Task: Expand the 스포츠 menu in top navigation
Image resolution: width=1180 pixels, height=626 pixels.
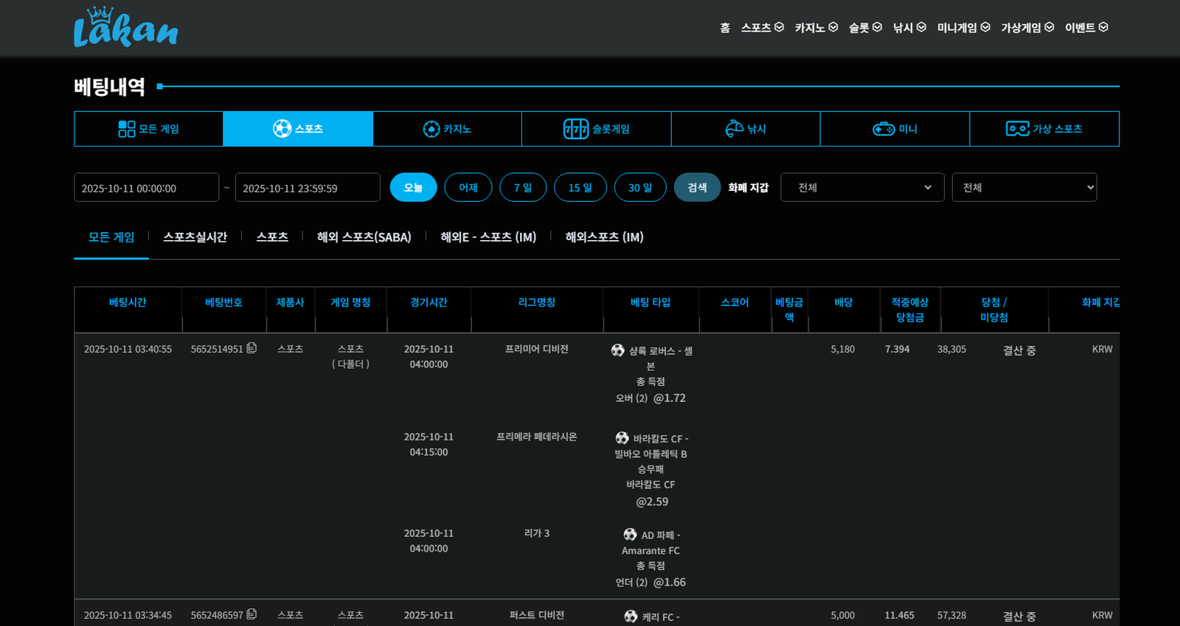Action: click(x=762, y=27)
